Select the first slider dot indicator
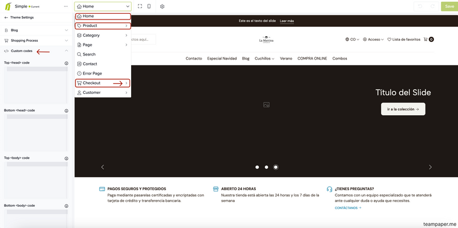This screenshot has width=458, height=228. 257,167
